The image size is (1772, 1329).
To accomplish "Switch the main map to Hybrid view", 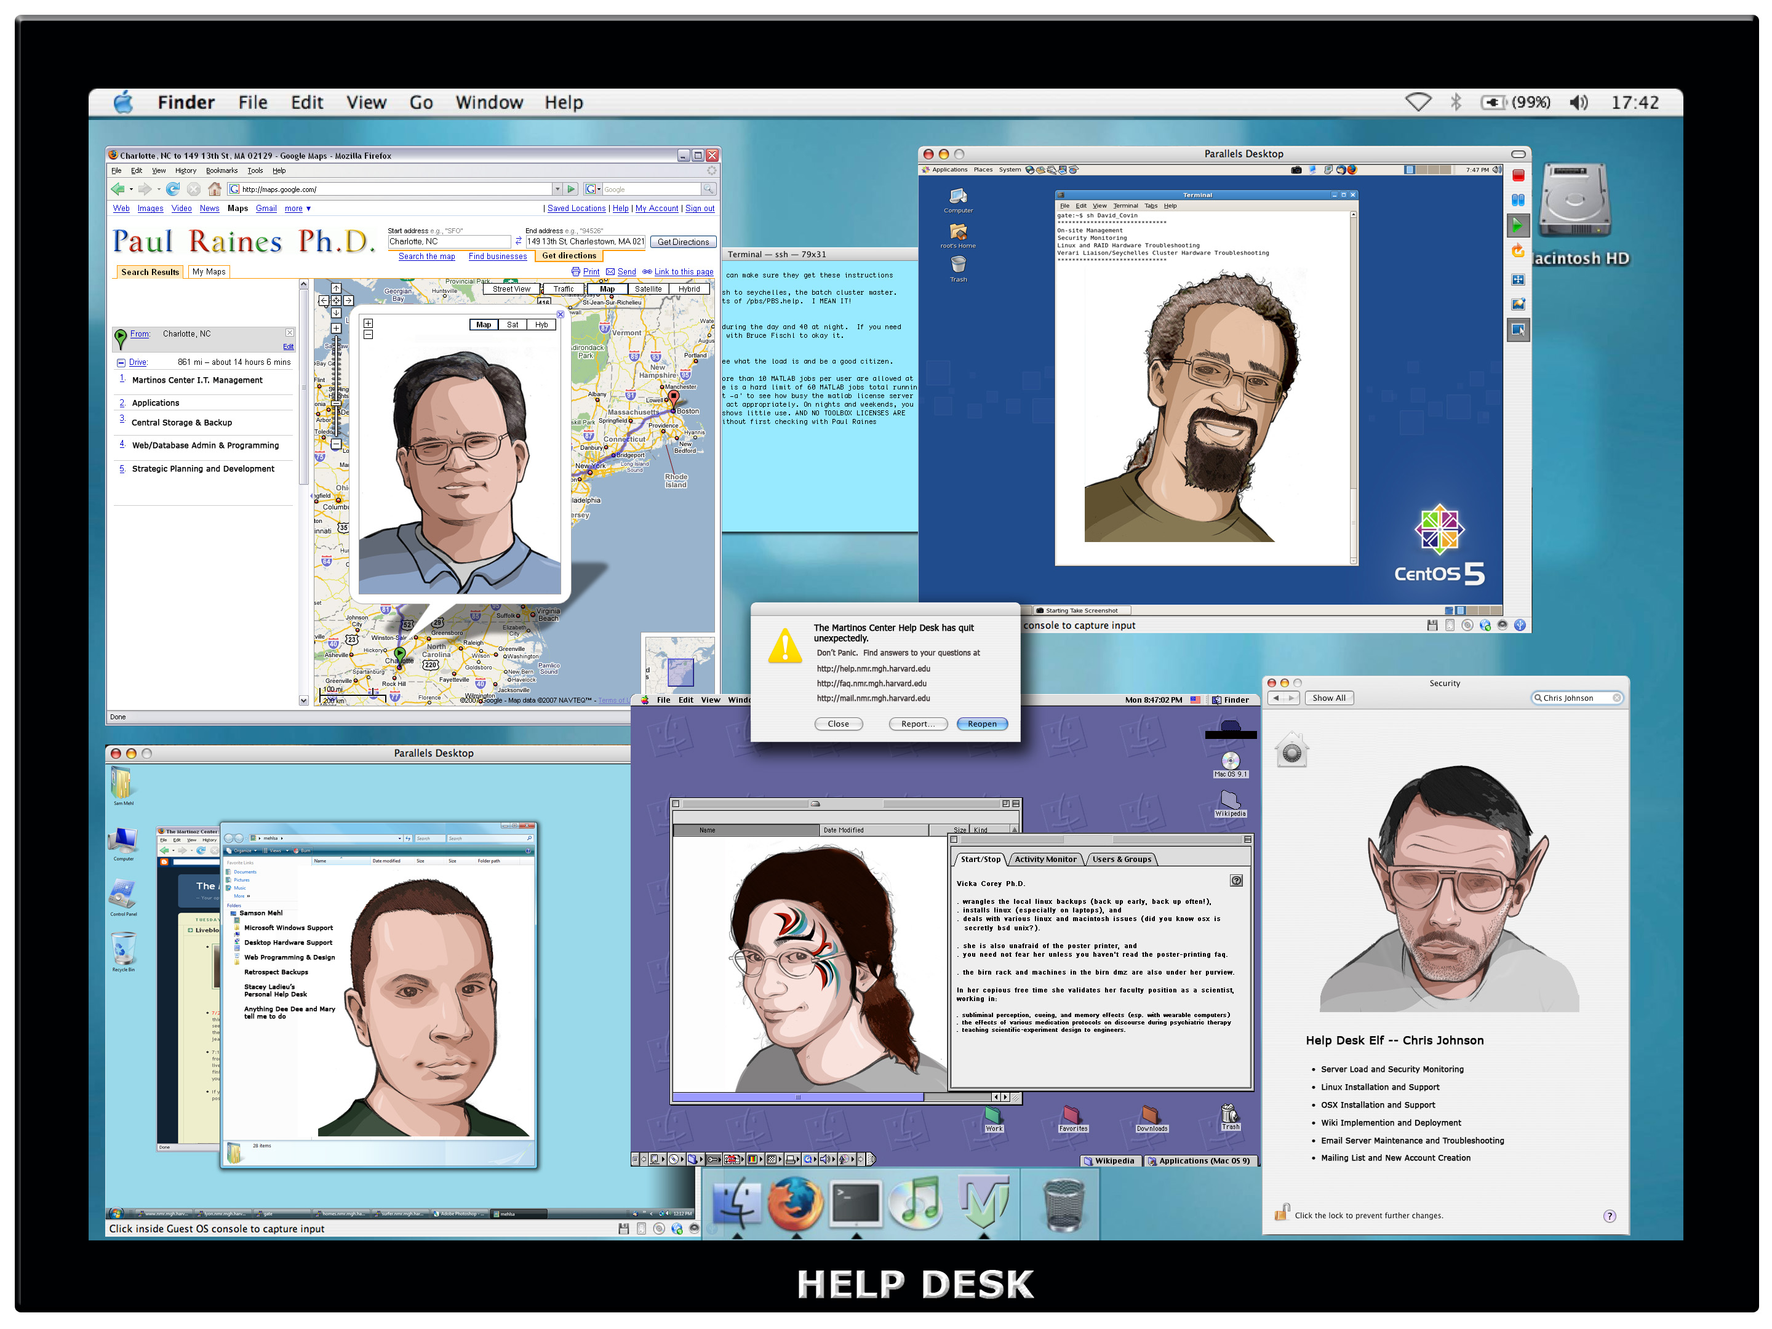I will pyautogui.click(x=689, y=289).
